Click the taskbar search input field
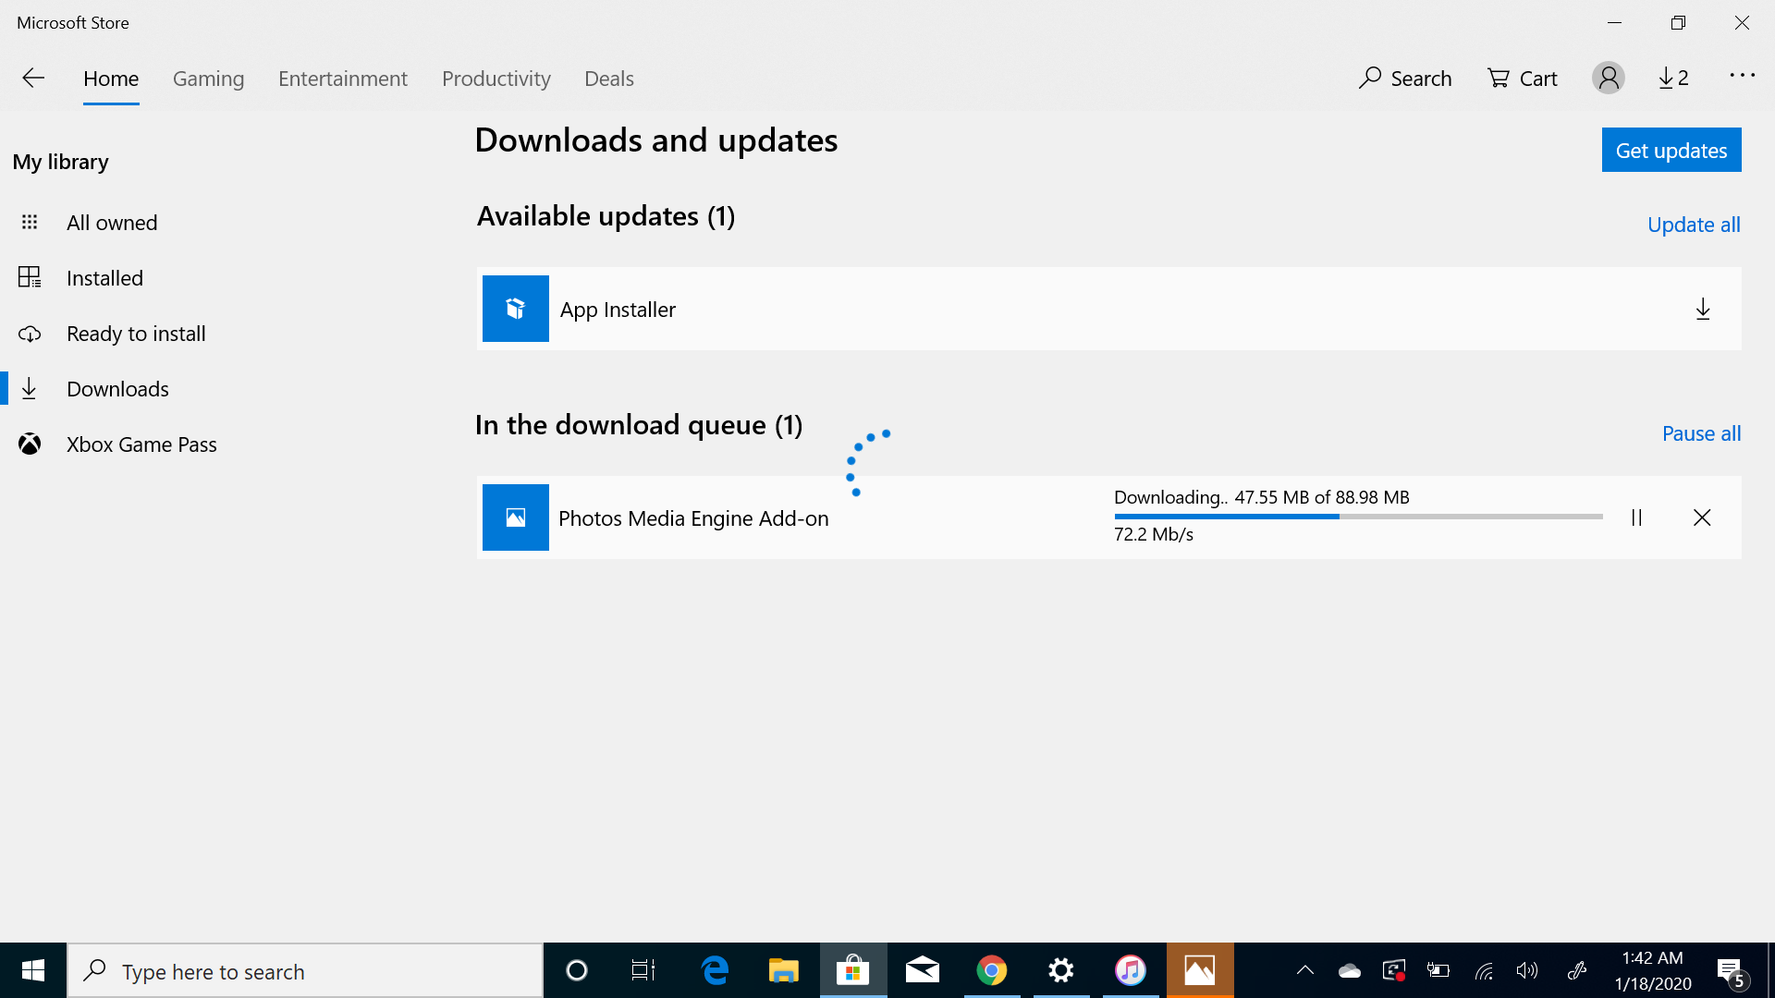This screenshot has width=1775, height=998. [305, 971]
